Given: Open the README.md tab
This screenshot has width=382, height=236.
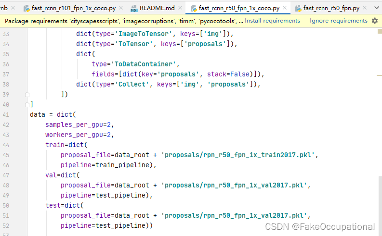Looking at the screenshot, I should (x=157, y=8).
